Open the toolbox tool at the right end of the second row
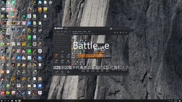 [68, 61]
